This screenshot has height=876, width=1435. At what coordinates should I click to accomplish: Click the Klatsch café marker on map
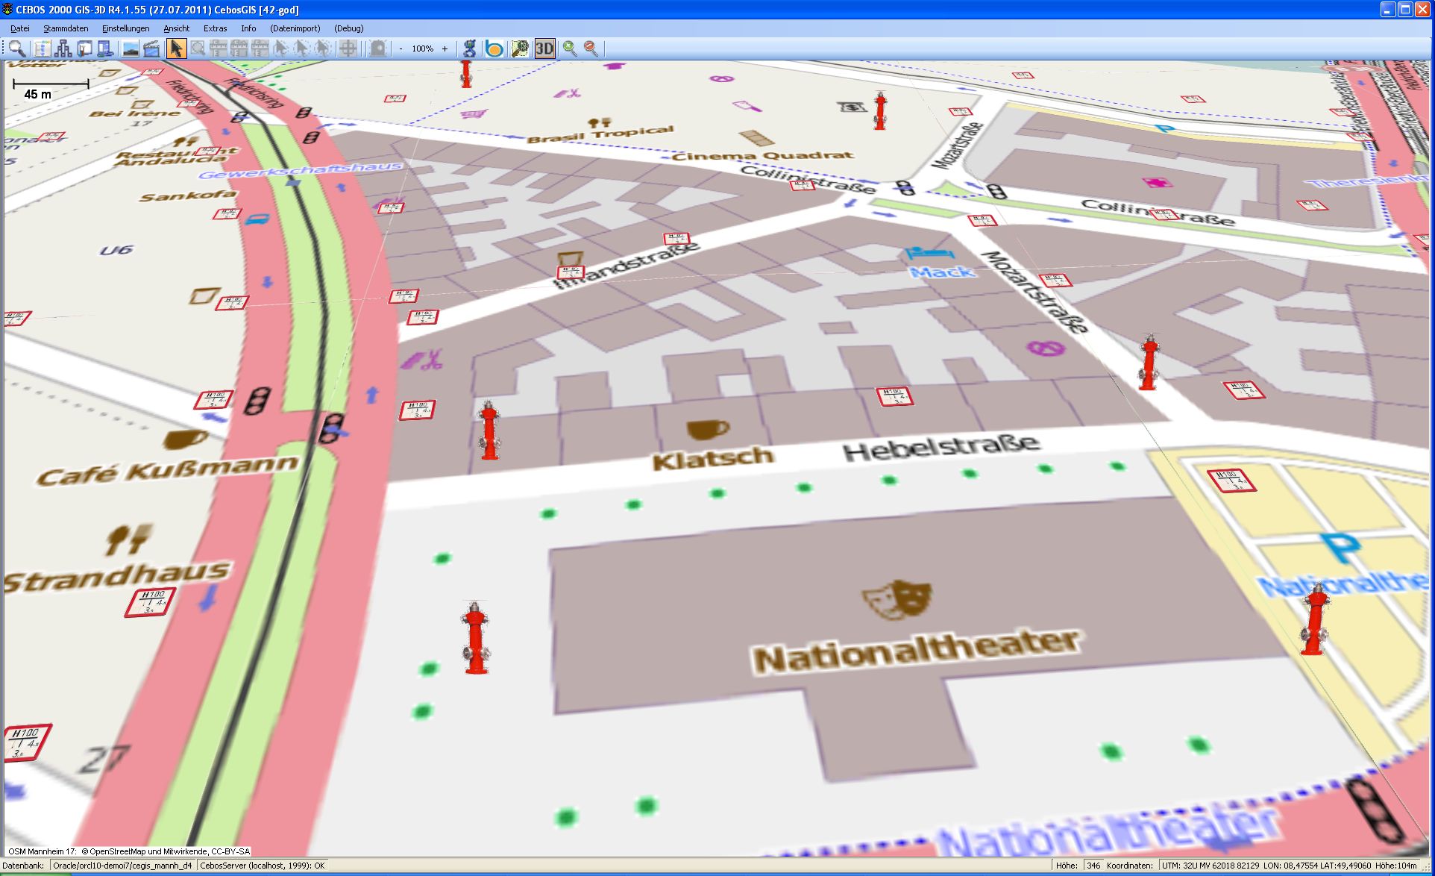tap(707, 430)
